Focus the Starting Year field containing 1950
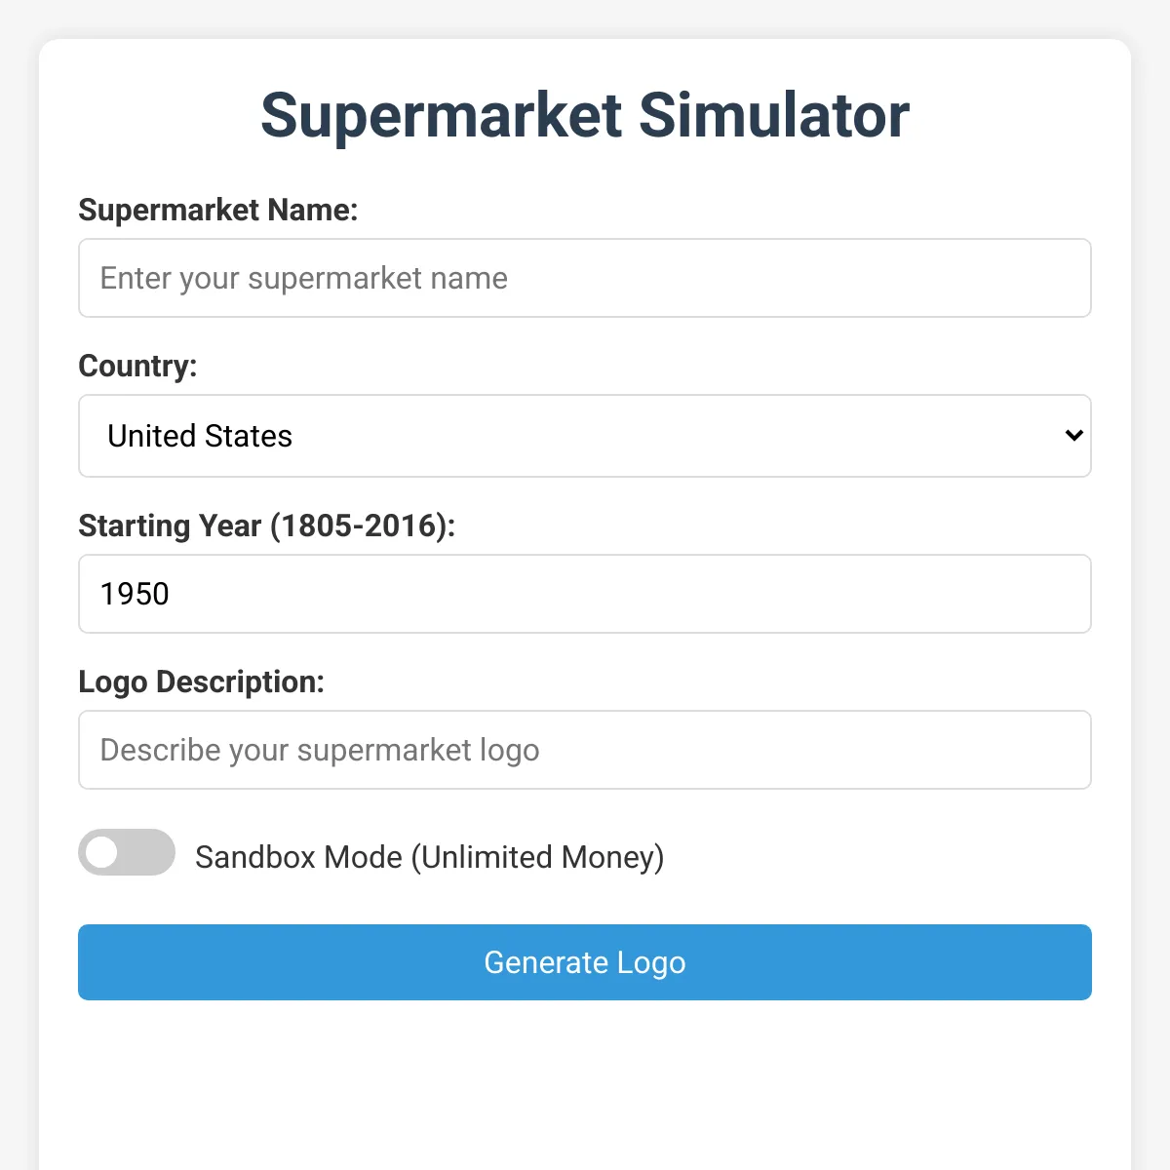 point(585,594)
